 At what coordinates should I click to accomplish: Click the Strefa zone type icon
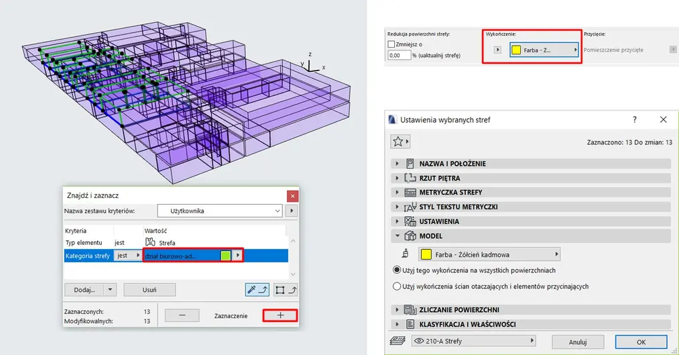coord(150,242)
